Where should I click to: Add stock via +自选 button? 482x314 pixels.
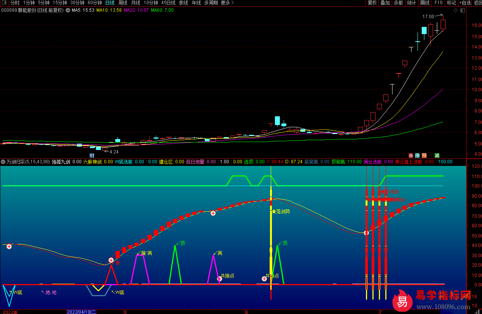point(465,3)
